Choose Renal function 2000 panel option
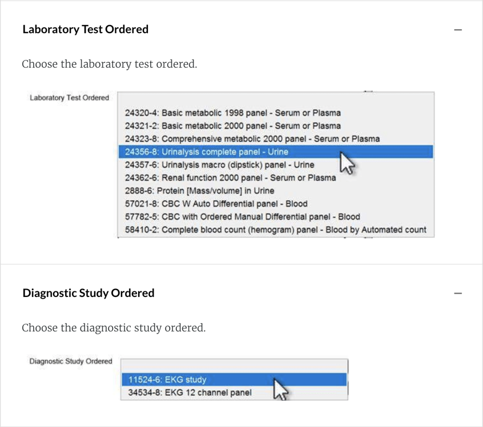483x427 pixels. 230,178
